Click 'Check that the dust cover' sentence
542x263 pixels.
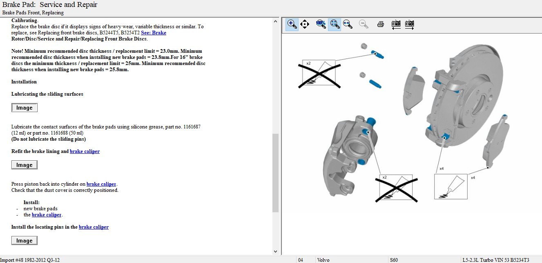(x=65, y=190)
